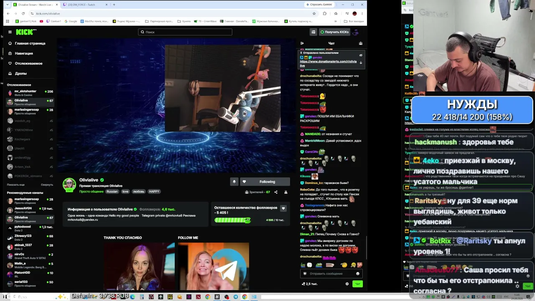Open the Kick dashboard icon beside Get KICKs
Viewport: 535px width, 301px height.
313,32
